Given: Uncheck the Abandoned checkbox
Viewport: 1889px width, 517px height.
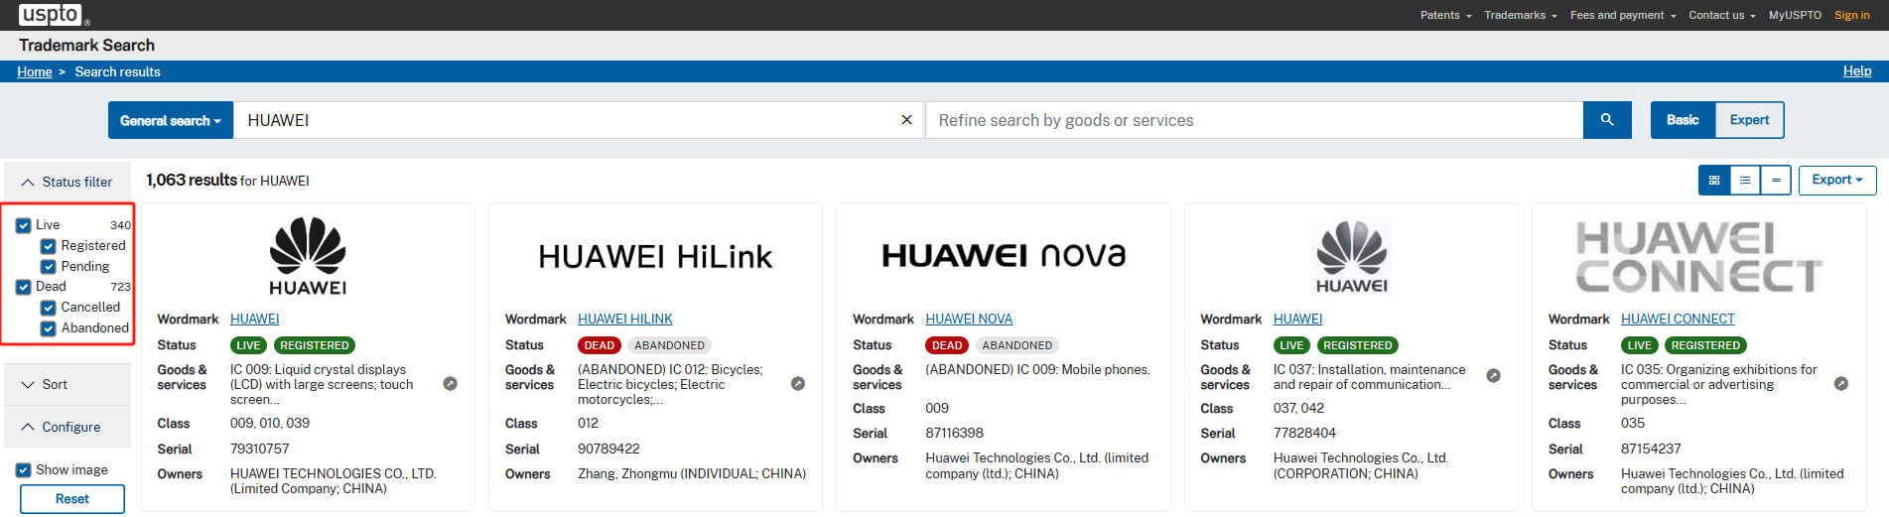Looking at the screenshot, I should coord(48,328).
